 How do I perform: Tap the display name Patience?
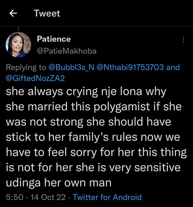[x=54, y=39]
